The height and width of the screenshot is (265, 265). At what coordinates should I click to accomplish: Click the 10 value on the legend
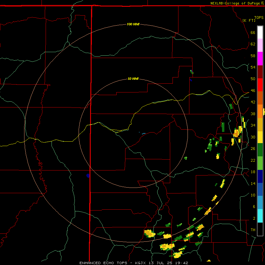pyautogui.click(x=253, y=195)
